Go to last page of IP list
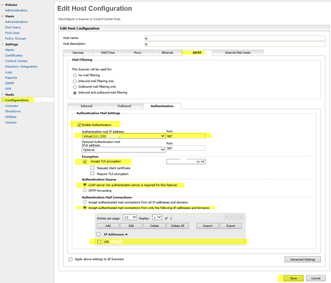The image size is (331, 283). [241, 217]
